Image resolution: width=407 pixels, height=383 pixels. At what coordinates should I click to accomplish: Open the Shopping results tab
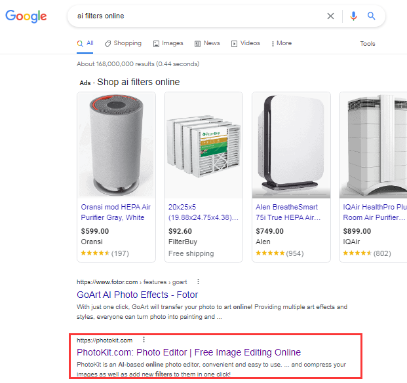123,43
